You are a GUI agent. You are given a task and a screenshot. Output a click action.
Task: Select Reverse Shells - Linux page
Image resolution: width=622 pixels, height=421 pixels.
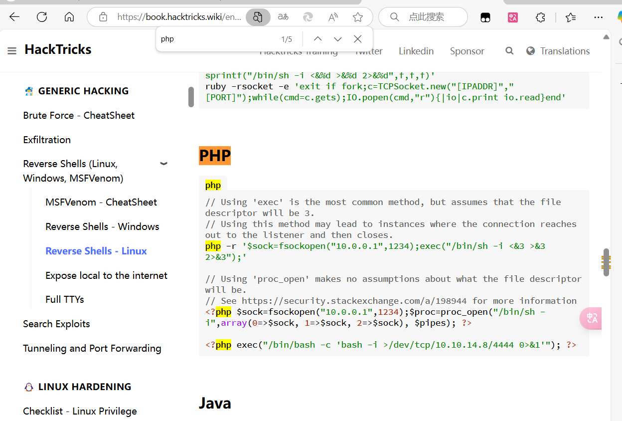[96, 251]
